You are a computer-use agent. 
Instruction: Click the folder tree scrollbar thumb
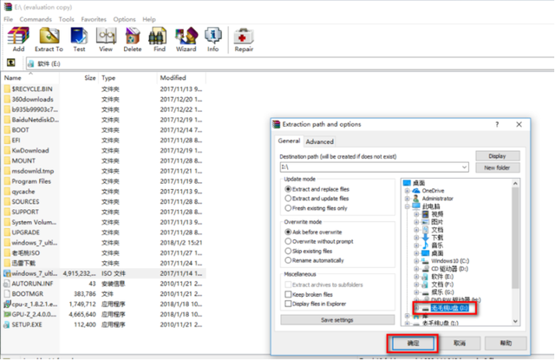click(515, 238)
